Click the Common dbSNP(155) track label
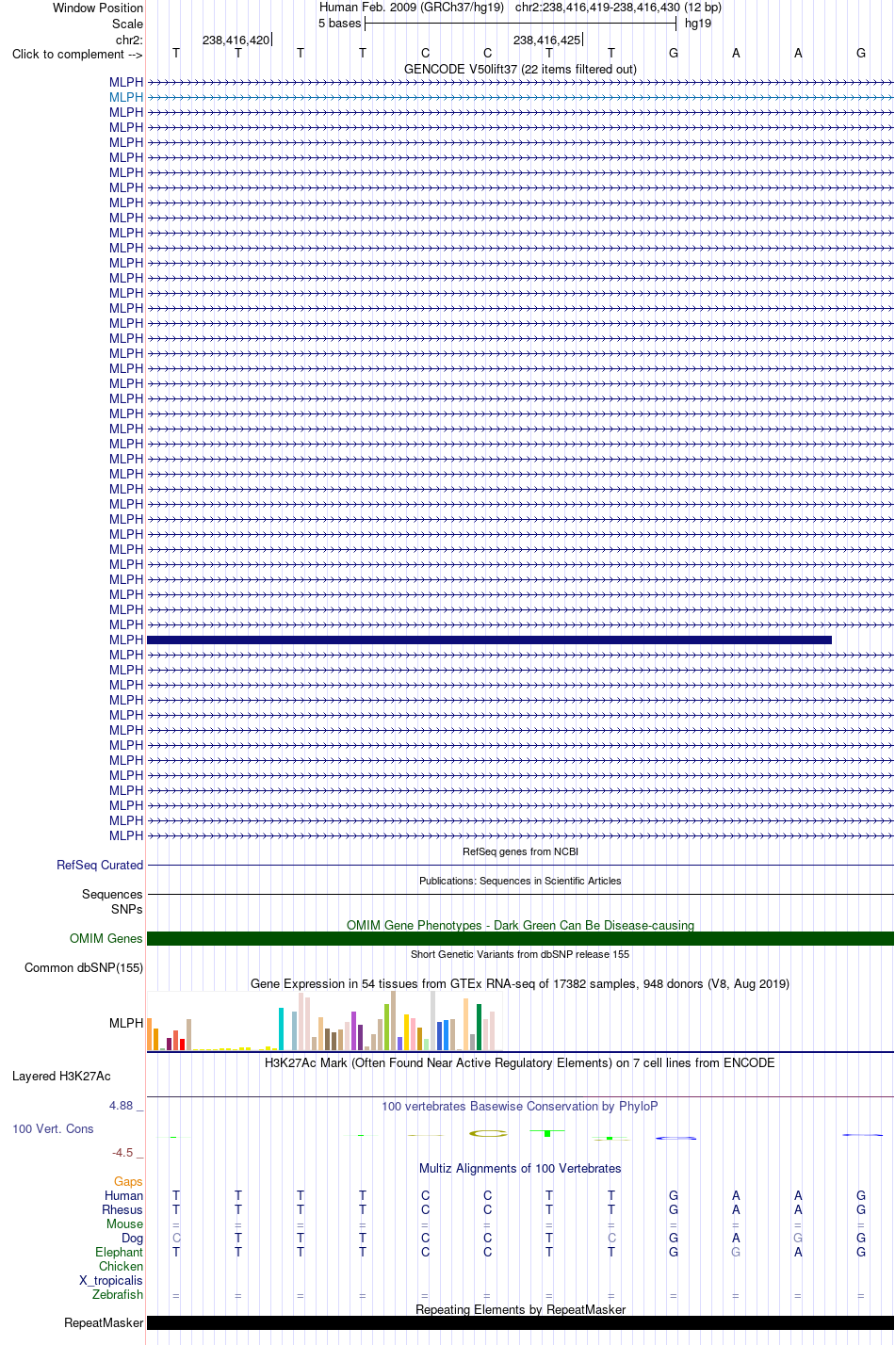The image size is (895, 1345). (x=84, y=967)
